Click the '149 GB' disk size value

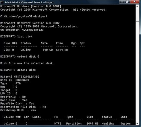(48, 50)
